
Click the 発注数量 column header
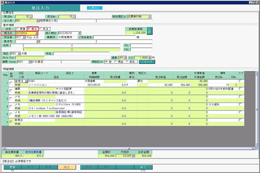coord(115,77)
